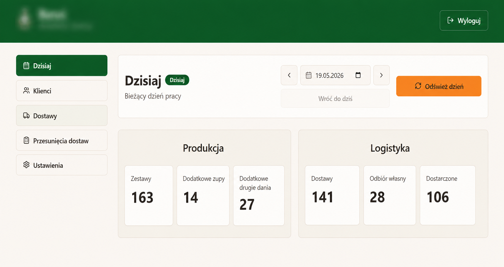
Task: Click the date field showing 19.05.2026
Action: coord(335,75)
